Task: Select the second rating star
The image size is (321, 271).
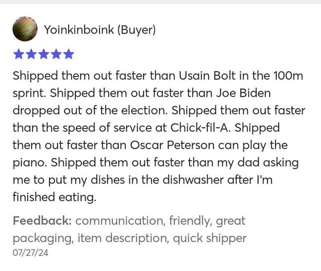Action: click(x=31, y=54)
